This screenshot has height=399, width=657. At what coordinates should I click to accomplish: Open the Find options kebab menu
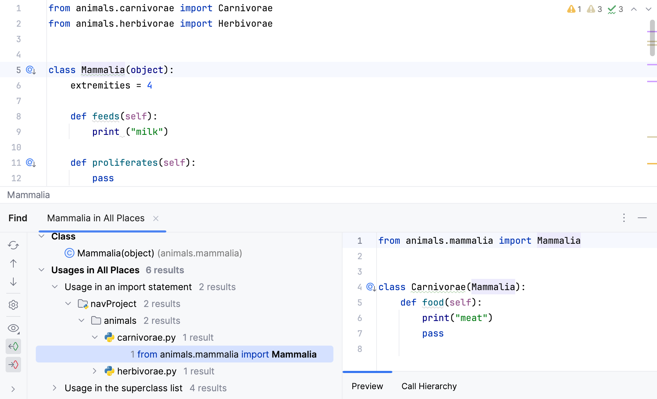click(624, 218)
